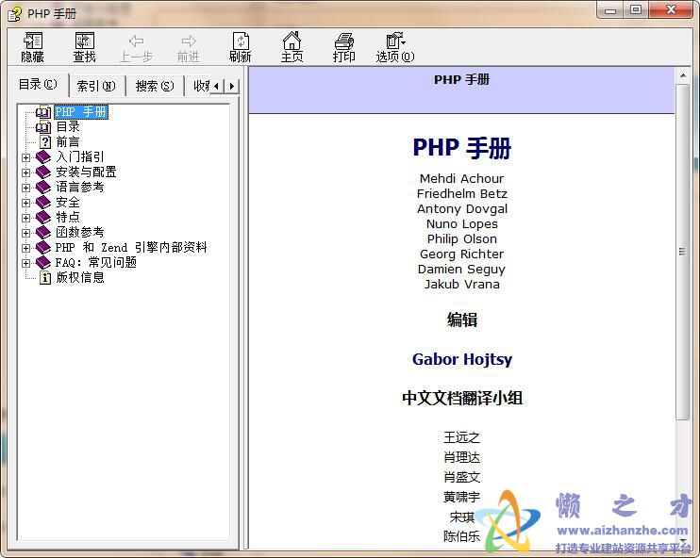Click purple book icon beside 特点

(43, 218)
